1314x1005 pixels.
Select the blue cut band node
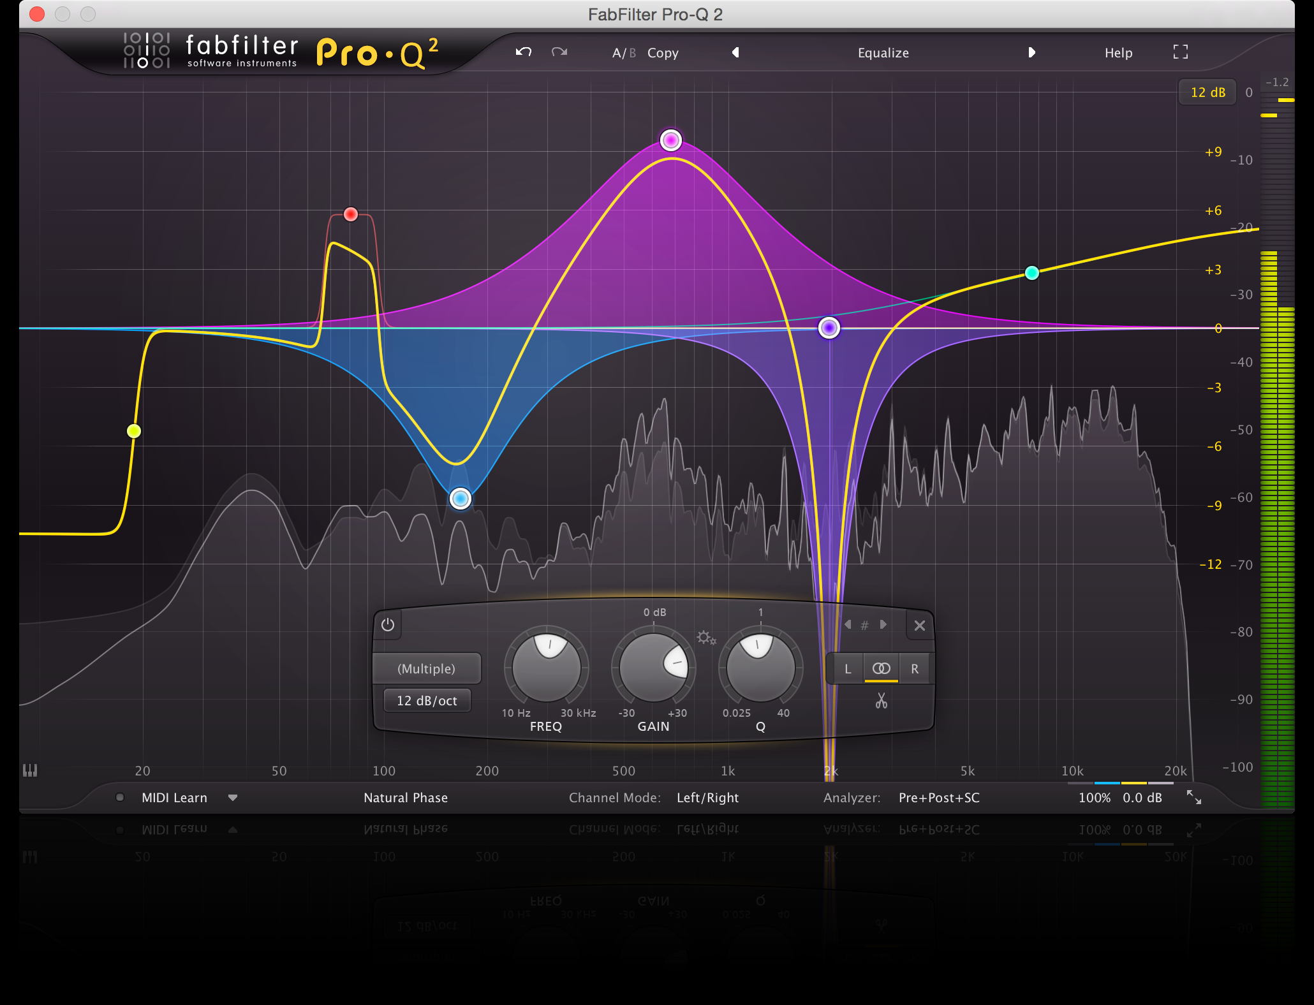460,498
